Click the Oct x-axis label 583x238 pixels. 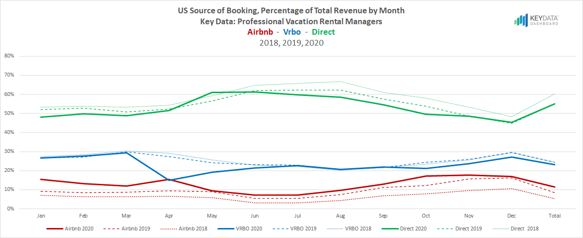pos(426,216)
